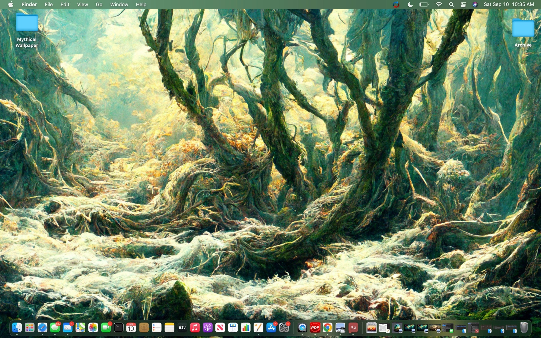Open the Go menu
The image size is (541, 338).
99,4
